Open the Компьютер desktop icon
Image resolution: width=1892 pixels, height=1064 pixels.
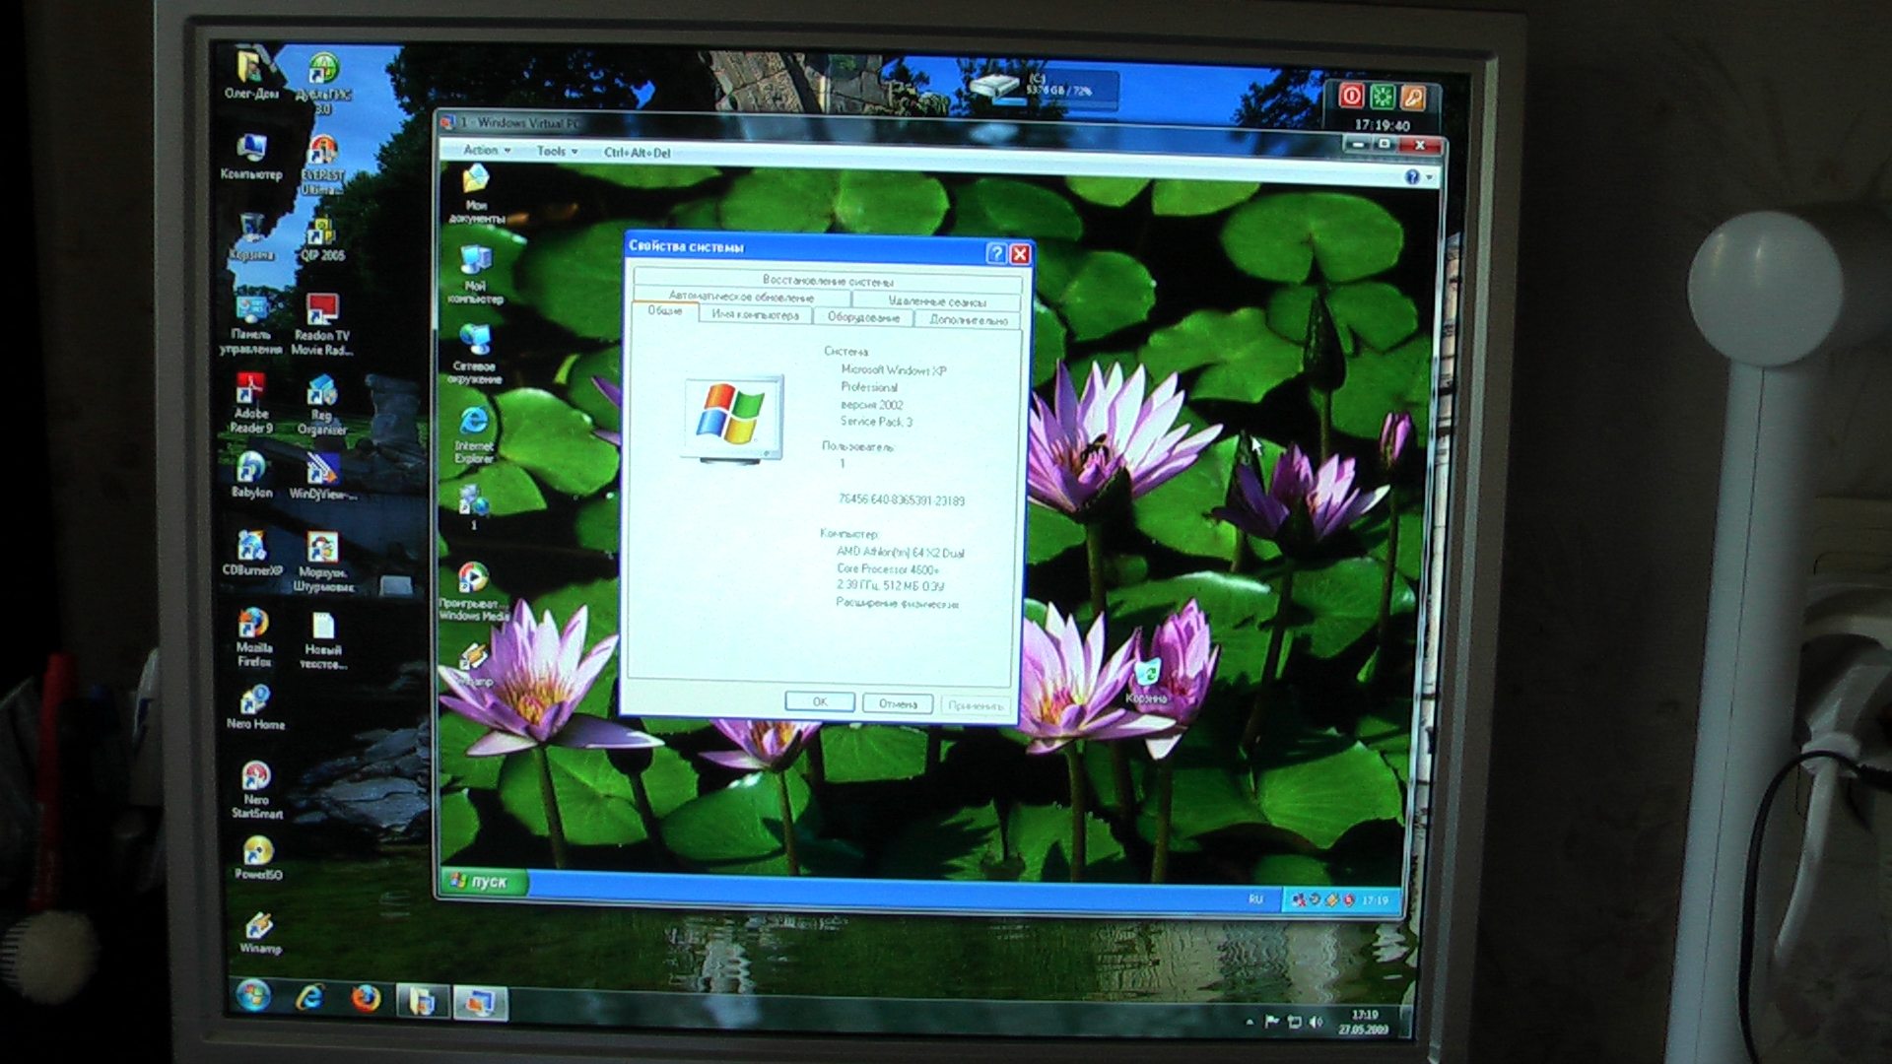(x=251, y=157)
